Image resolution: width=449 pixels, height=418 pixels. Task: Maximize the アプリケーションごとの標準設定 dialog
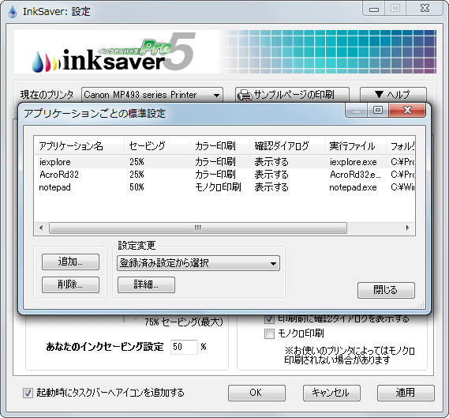(x=378, y=110)
